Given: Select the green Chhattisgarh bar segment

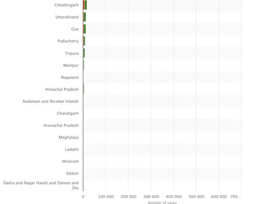Looking at the screenshot, I should point(86,5).
